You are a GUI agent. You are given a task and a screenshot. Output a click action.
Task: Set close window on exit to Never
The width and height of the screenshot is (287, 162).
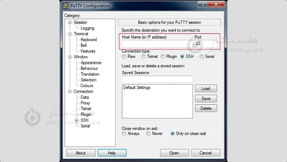click(149, 134)
